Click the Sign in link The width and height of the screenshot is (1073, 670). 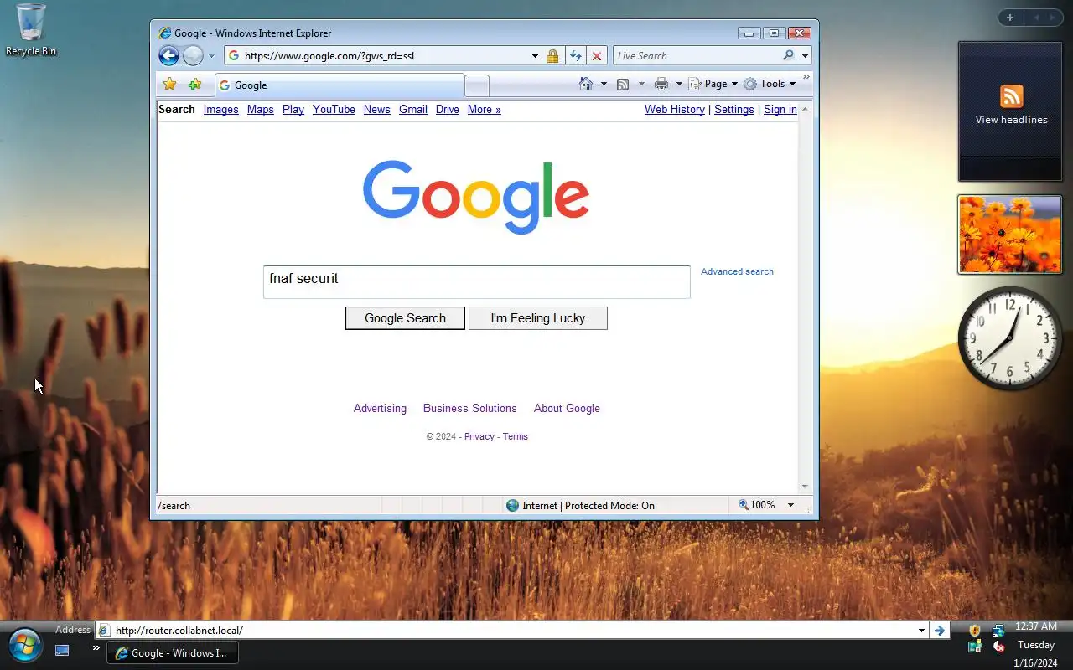tap(780, 110)
